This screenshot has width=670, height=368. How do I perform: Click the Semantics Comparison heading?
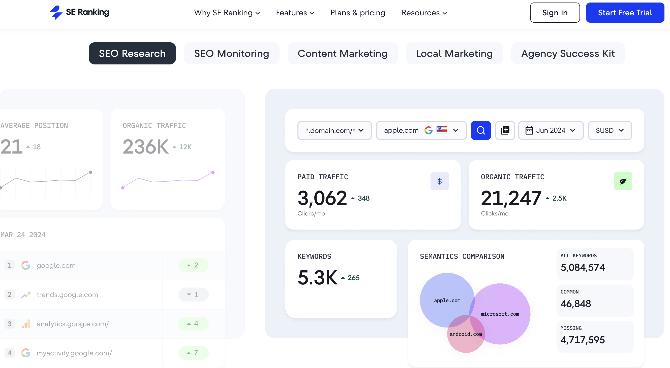click(462, 256)
